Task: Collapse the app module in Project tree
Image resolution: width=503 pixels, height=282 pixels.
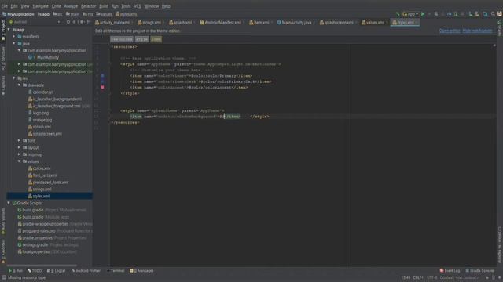Action: pyautogui.click(x=9, y=30)
